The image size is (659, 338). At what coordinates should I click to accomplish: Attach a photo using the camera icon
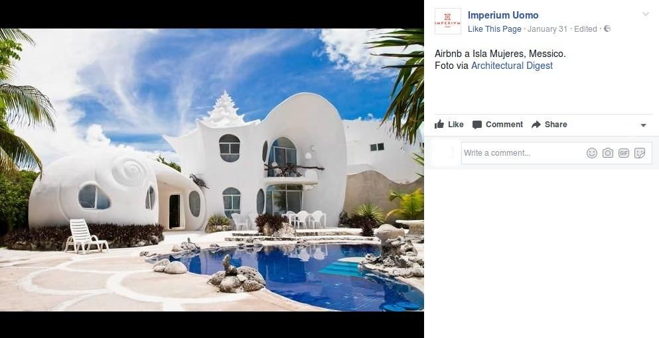(x=608, y=153)
